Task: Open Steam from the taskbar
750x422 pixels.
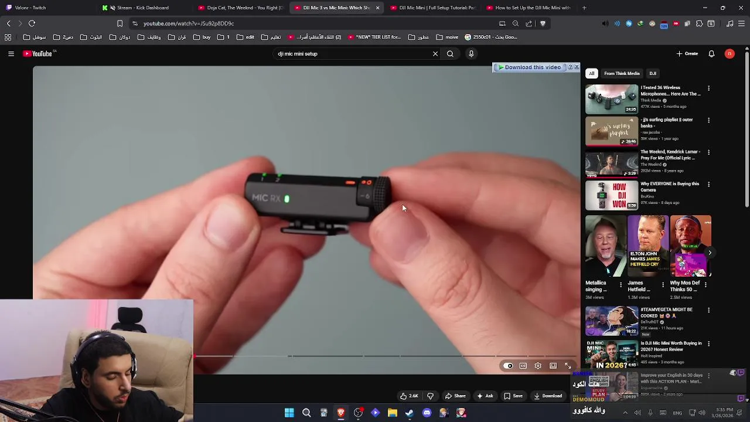Action: 410,413
